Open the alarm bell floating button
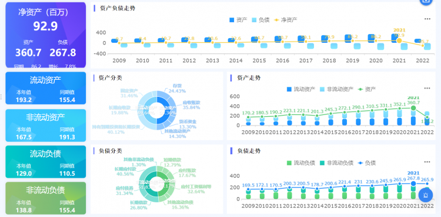The height and width of the screenshot is (217, 441). click(426, 195)
